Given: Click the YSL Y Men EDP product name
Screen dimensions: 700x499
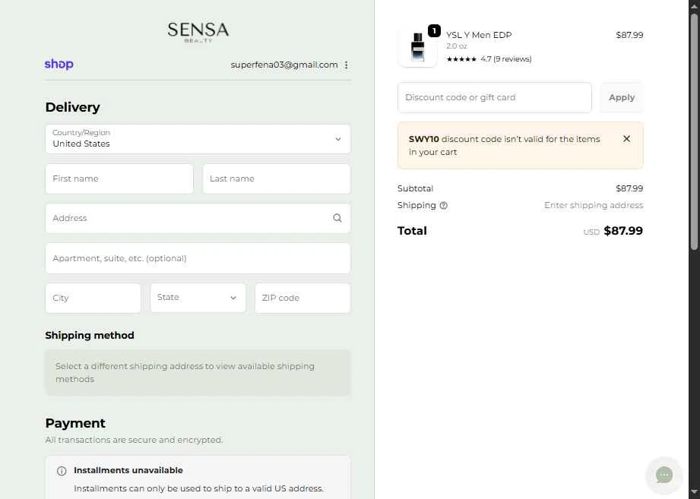Looking at the screenshot, I should (479, 35).
